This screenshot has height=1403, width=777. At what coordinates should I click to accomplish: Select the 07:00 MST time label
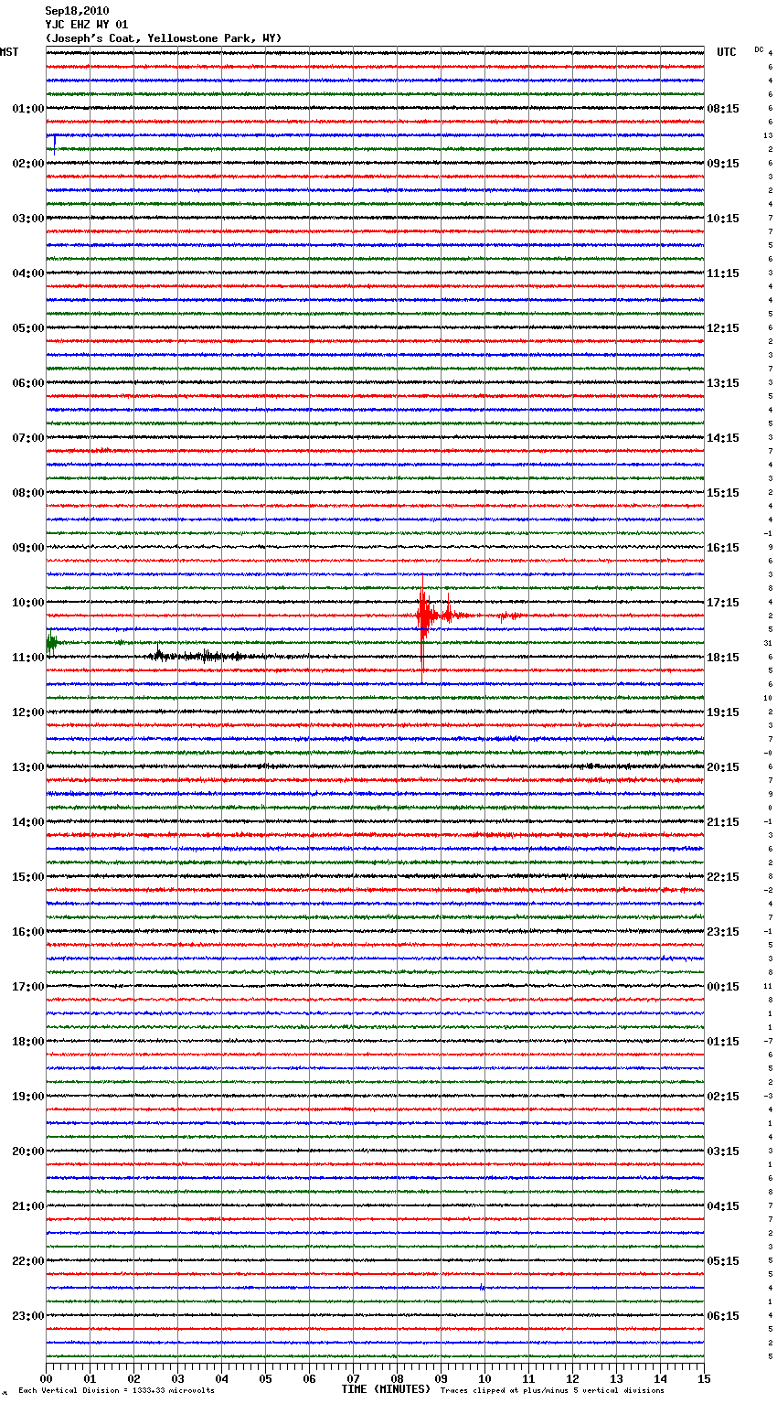[27, 438]
